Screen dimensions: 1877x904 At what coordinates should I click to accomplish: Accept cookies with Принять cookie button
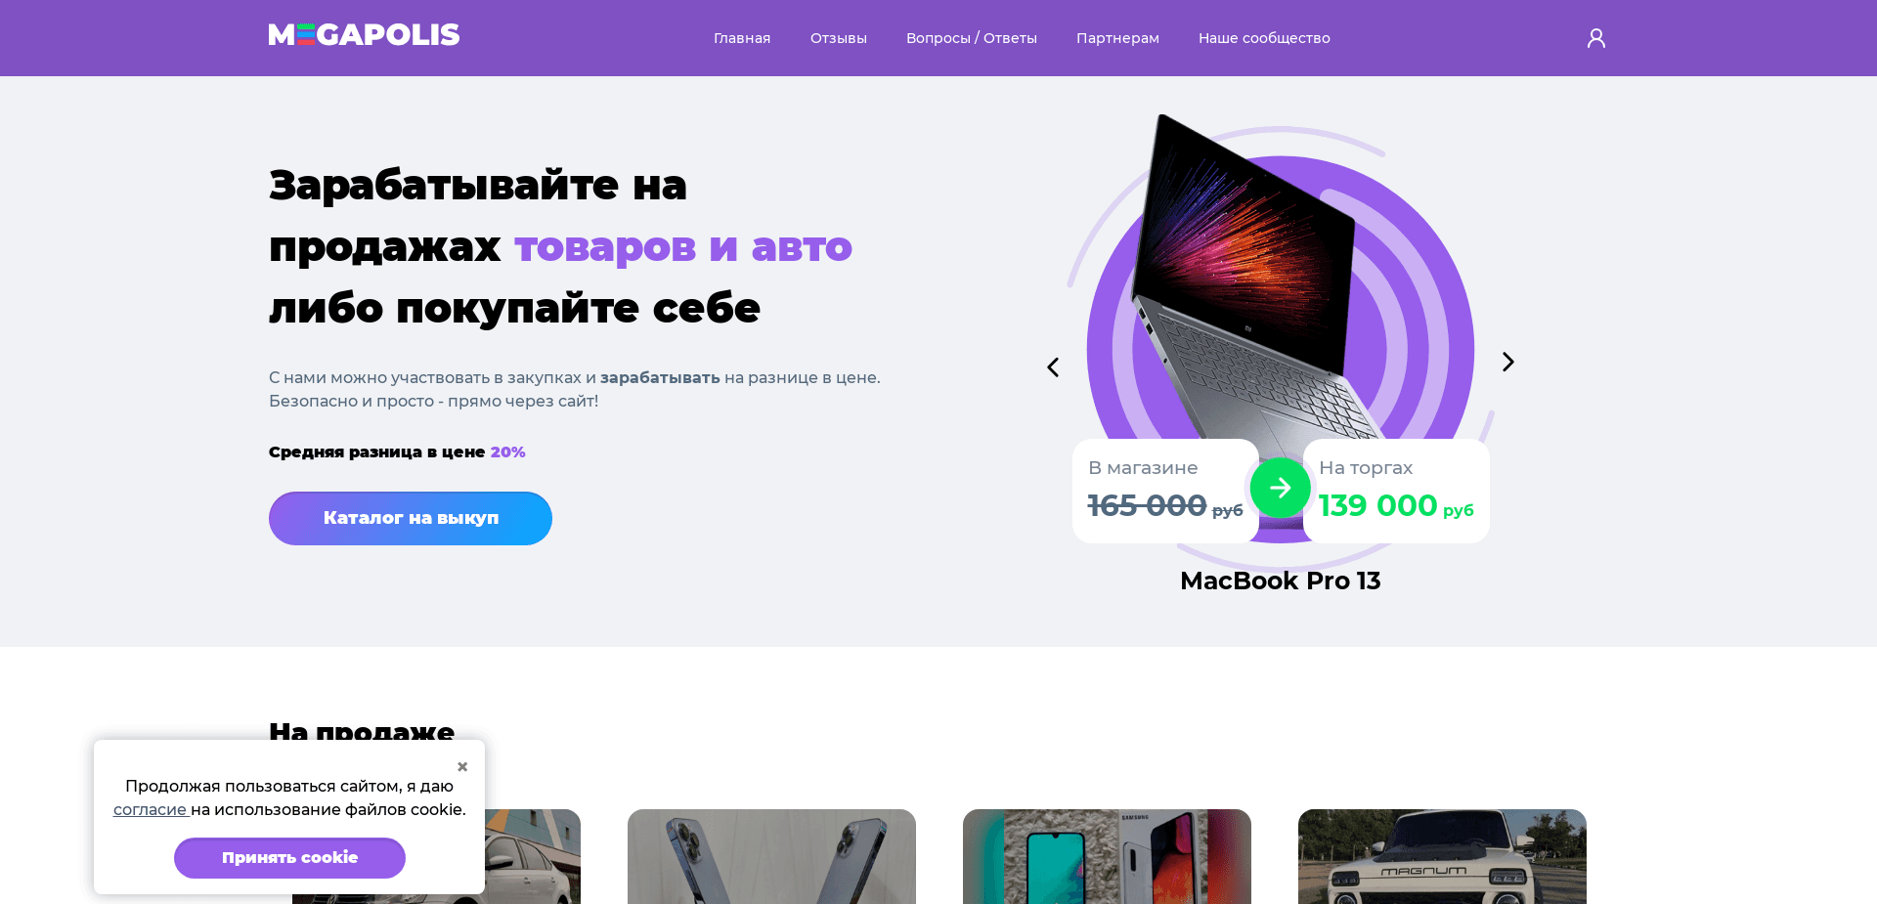(289, 858)
